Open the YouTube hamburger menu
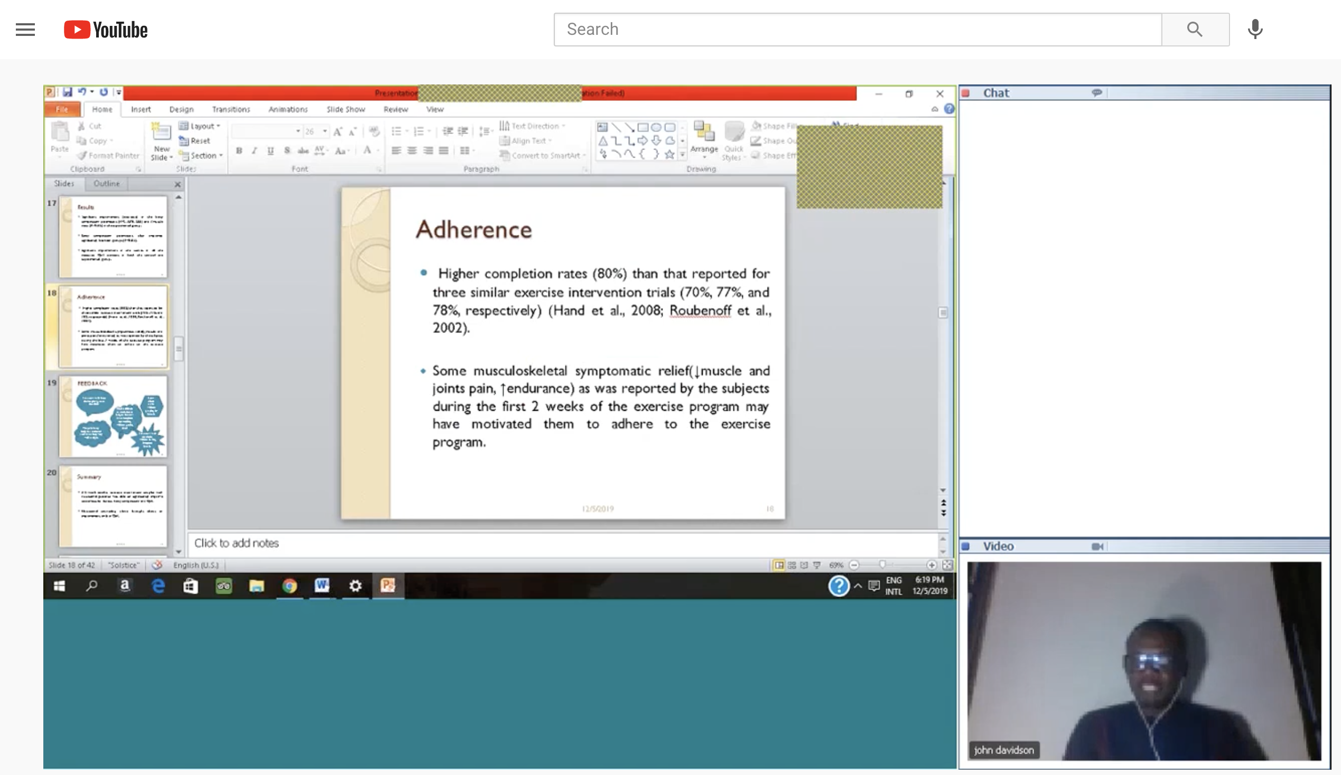 pyautogui.click(x=25, y=29)
